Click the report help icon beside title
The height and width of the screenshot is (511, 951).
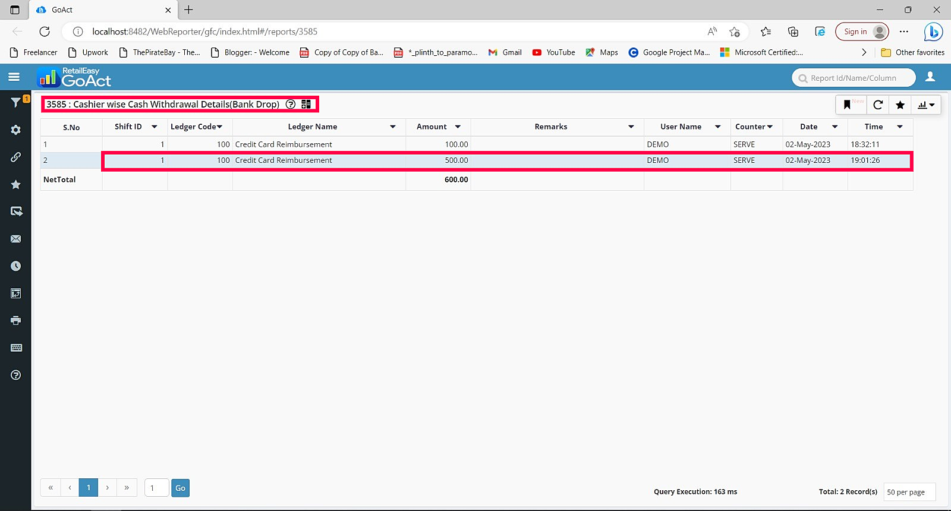(x=291, y=104)
